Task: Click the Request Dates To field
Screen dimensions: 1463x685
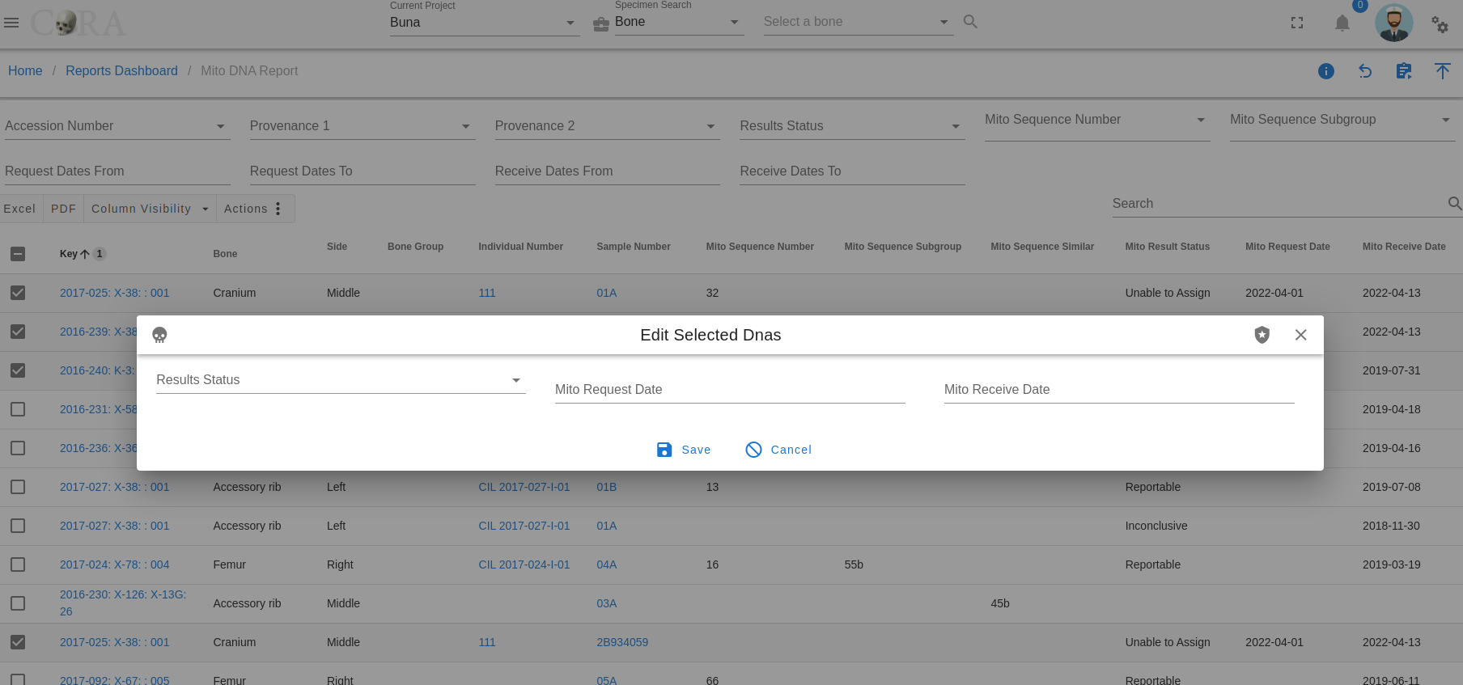Action: pos(363,171)
